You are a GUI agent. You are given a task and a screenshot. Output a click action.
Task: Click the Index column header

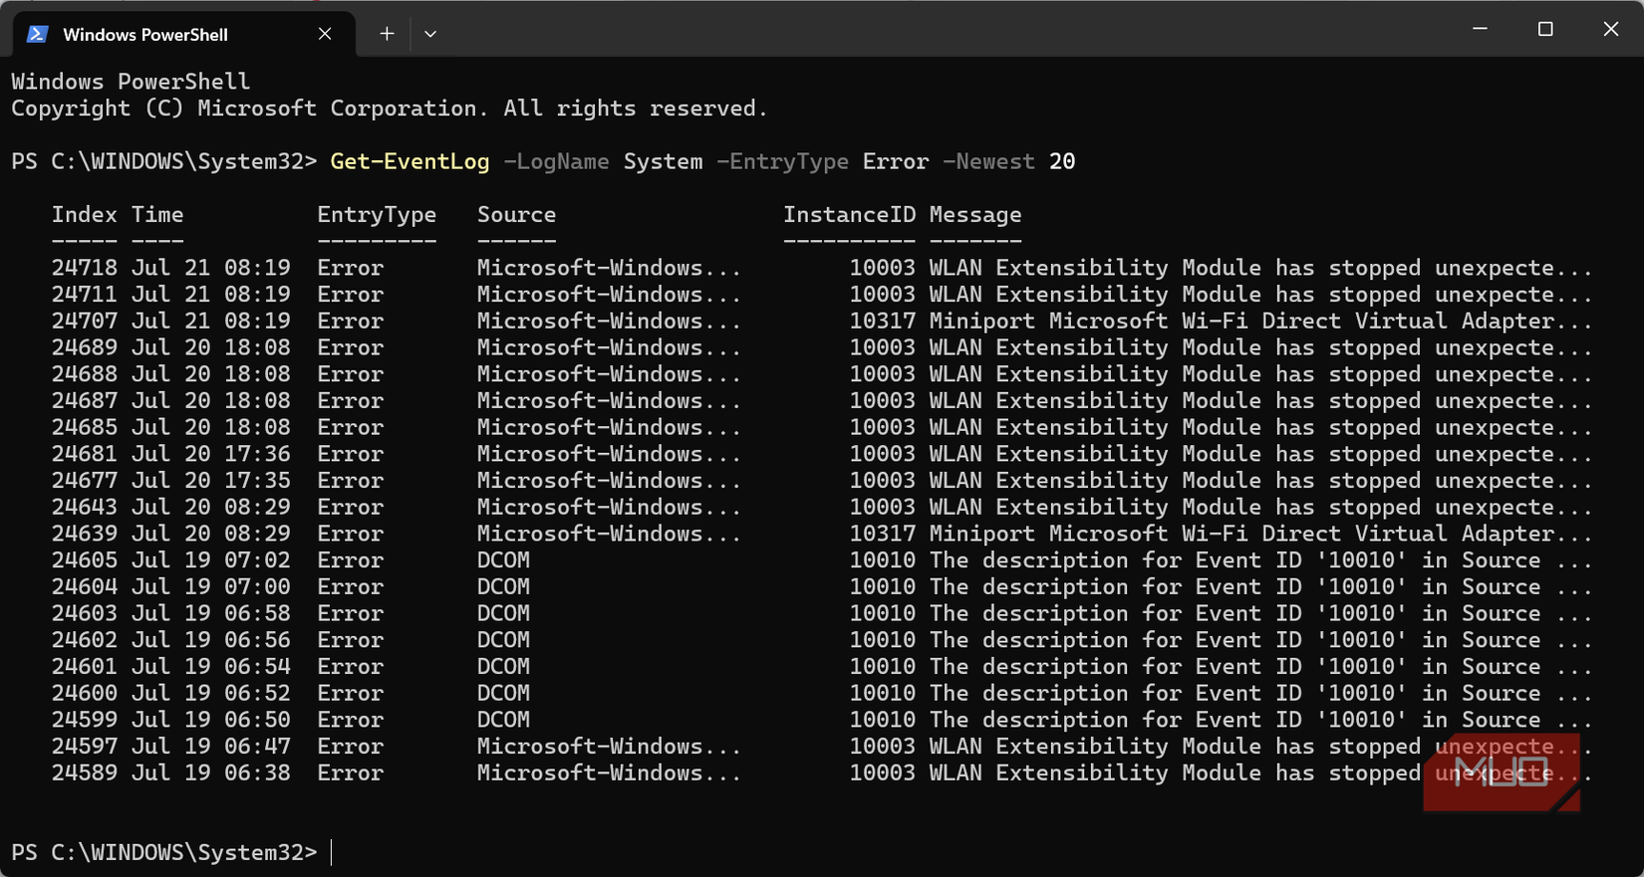[85, 215]
